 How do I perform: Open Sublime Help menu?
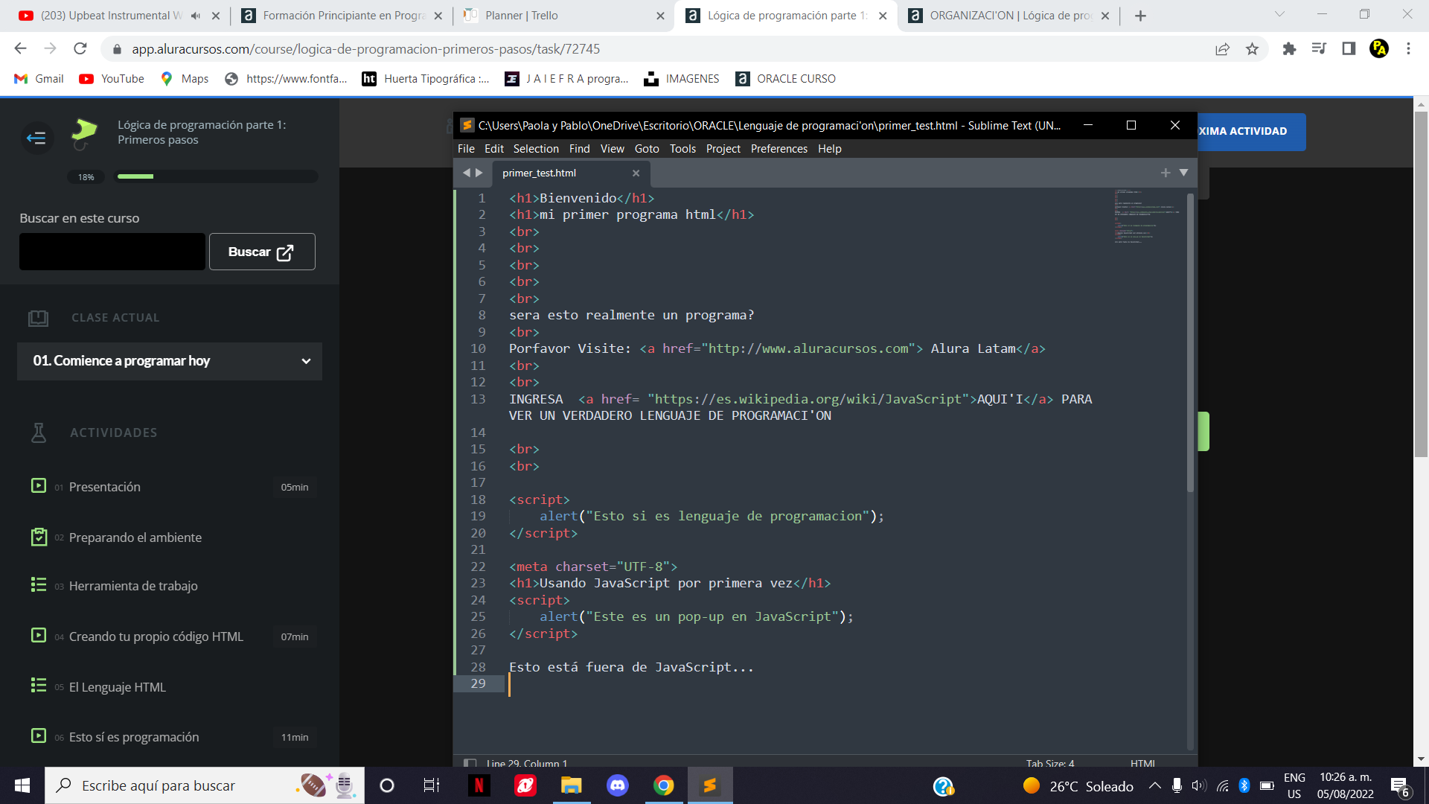[829, 149]
